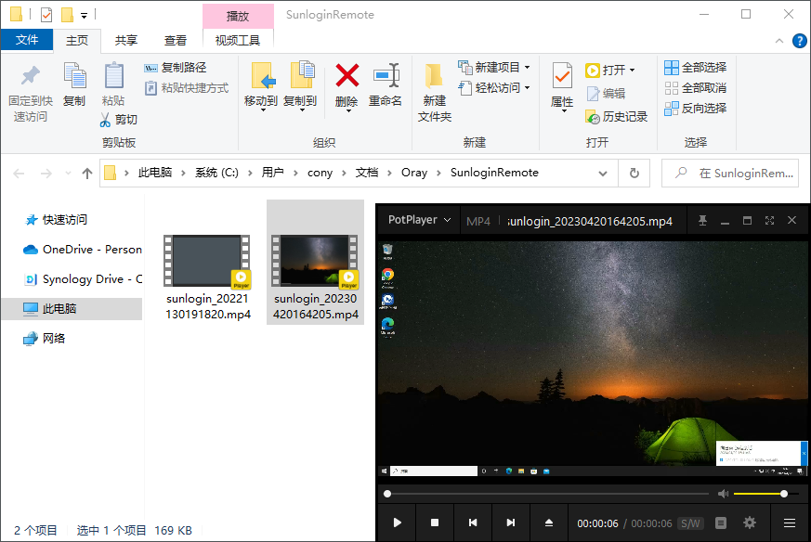Open file 属性 properties

562,87
